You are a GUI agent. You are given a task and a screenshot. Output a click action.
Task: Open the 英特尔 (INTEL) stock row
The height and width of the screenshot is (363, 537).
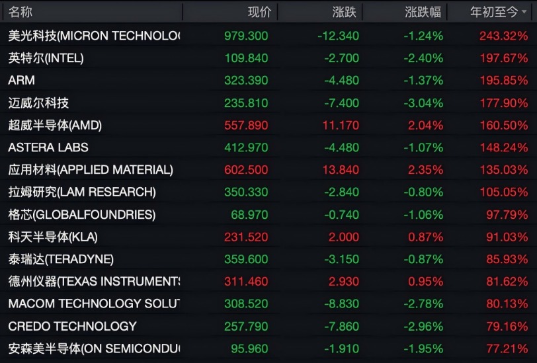(268, 58)
